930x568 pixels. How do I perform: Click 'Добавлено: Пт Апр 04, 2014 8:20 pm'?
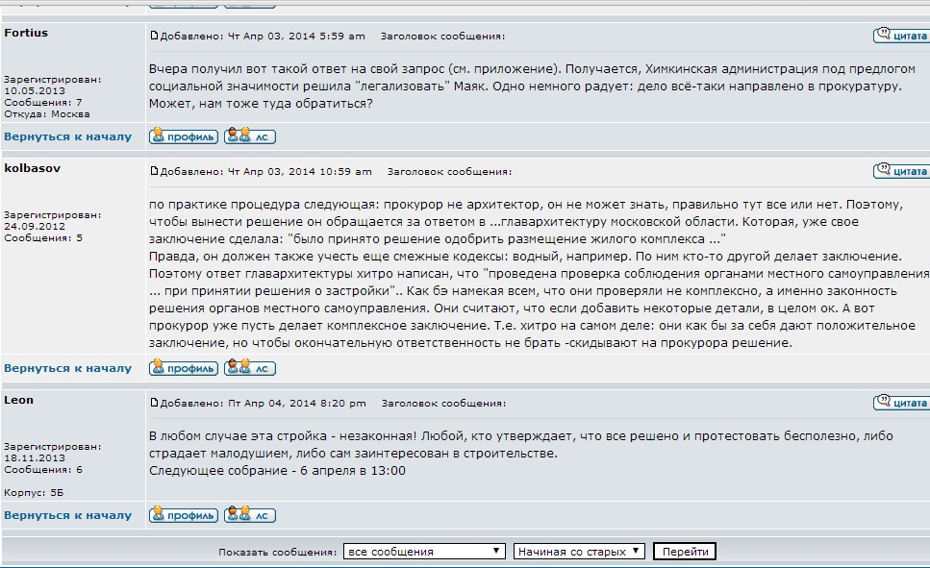(264, 403)
